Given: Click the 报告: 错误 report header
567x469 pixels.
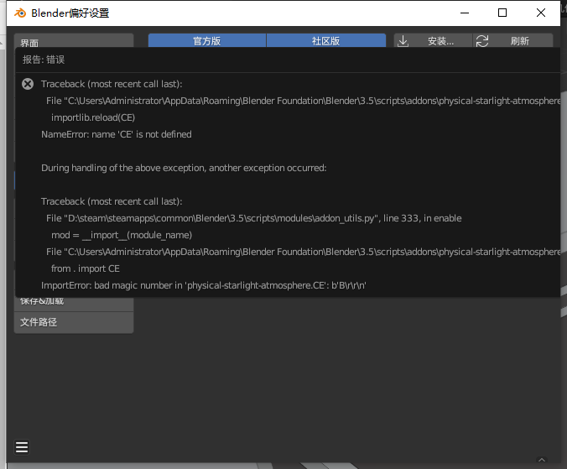Looking at the screenshot, I should [44, 60].
